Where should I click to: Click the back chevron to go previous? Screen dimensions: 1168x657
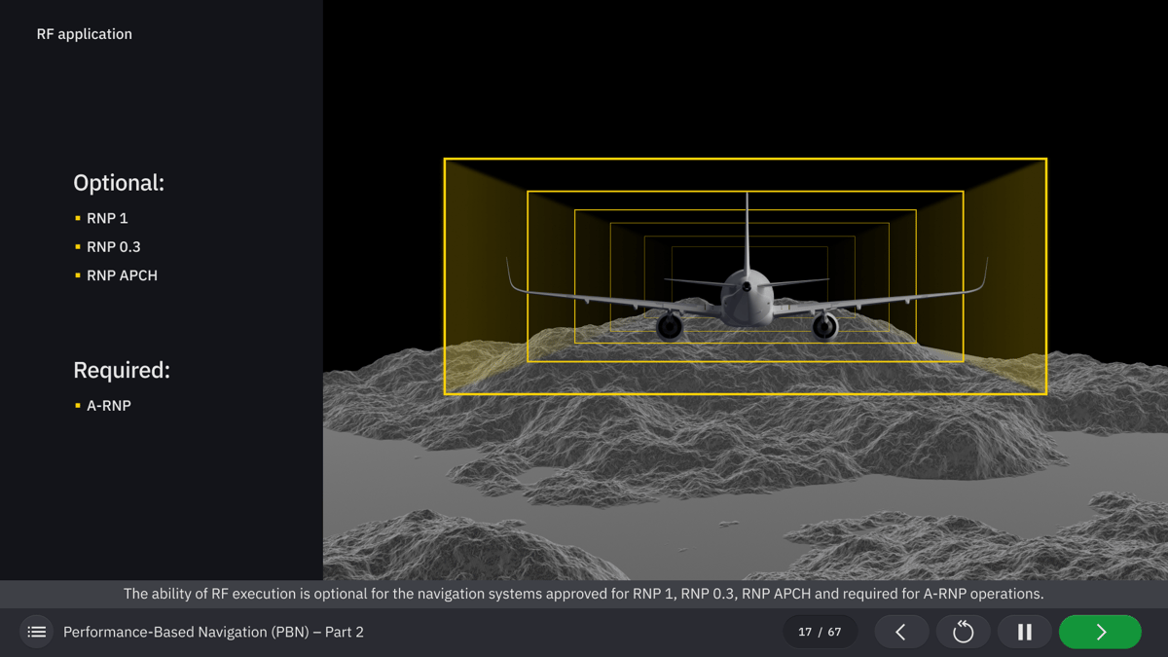tap(901, 631)
